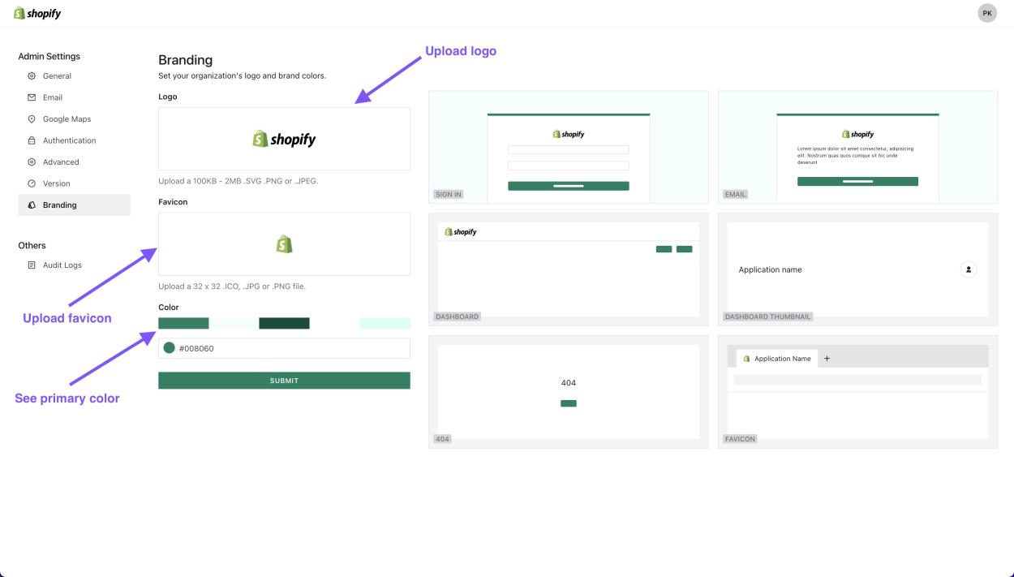The image size is (1014, 577).
Task: Click the Favicon upload box with the bag icon
Action: pyautogui.click(x=284, y=244)
